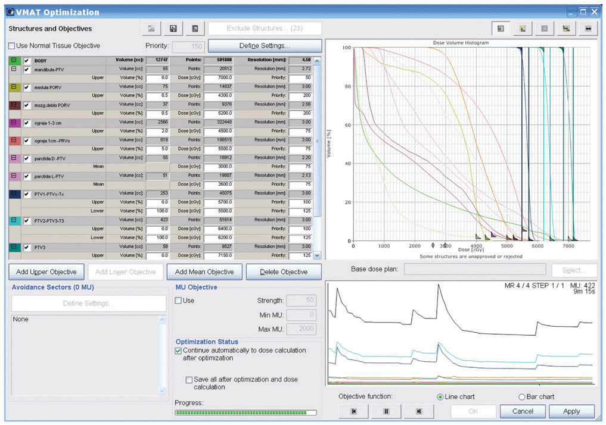The width and height of the screenshot is (606, 425).
Task: Click the greyed Select button beside Base dose plan
Action: click(x=574, y=270)
